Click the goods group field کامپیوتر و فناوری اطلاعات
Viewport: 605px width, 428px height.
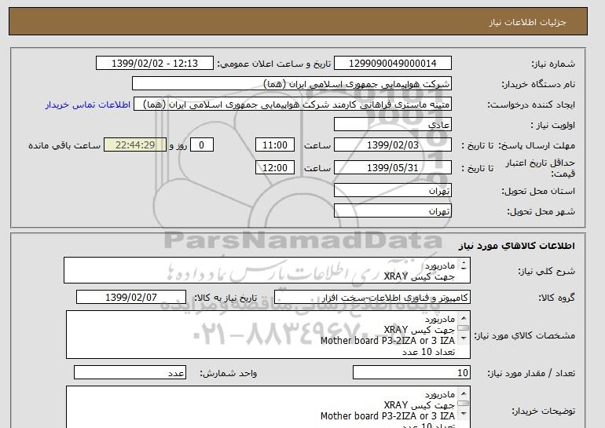[x=372, y=298]
